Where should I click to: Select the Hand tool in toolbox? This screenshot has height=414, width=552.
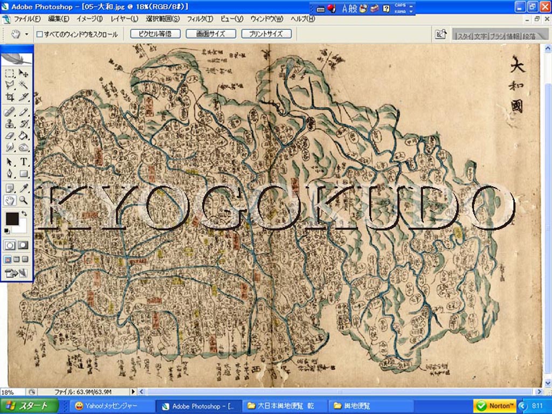[10, 201]
